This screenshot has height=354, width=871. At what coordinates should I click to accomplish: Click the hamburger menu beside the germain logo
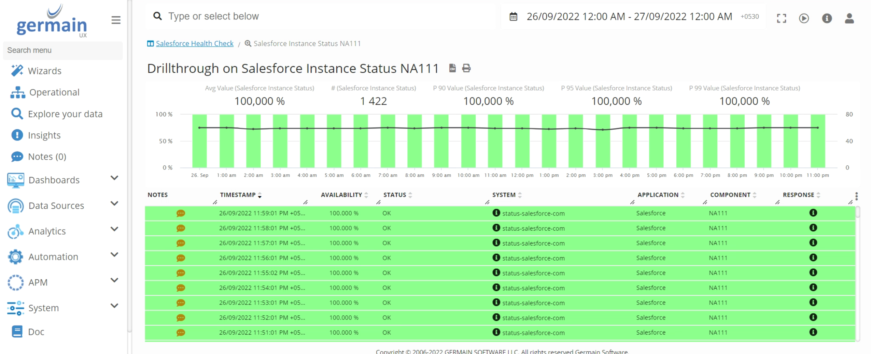pyautogui.click(x=115, y=20)
